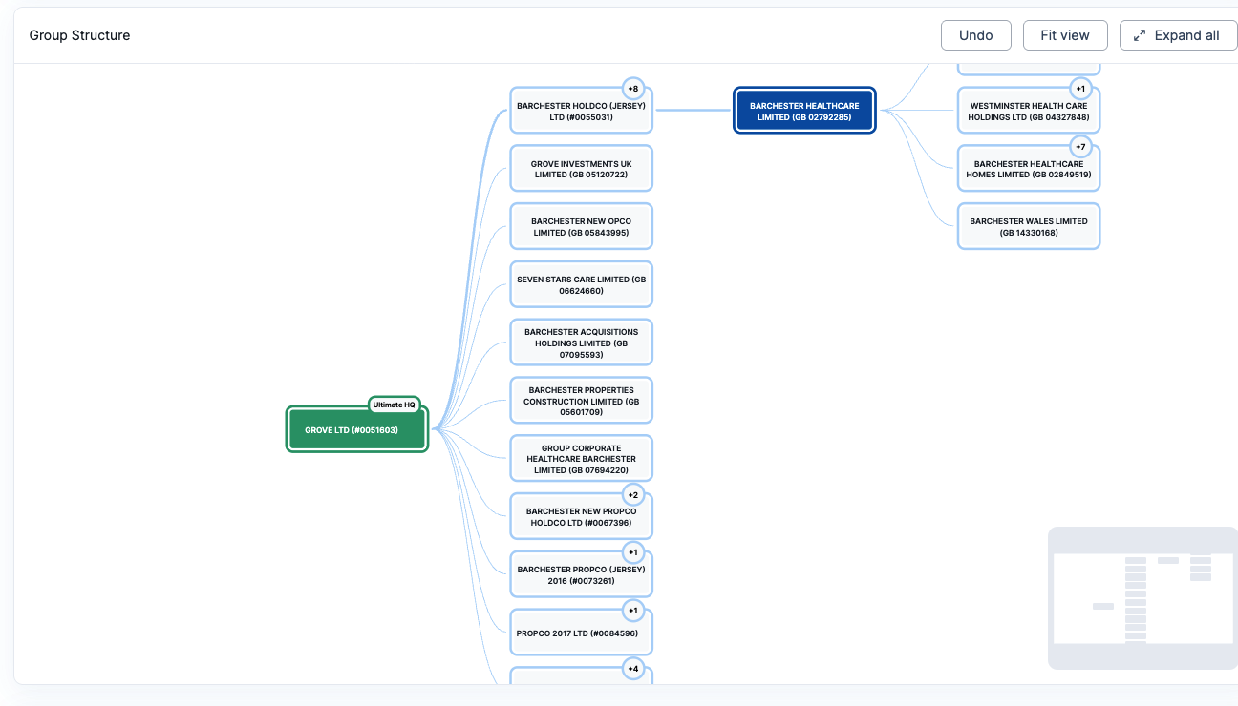
Task: Expand +7 badge on Barchester Healthcare Homes
Action: point(1080,147)
